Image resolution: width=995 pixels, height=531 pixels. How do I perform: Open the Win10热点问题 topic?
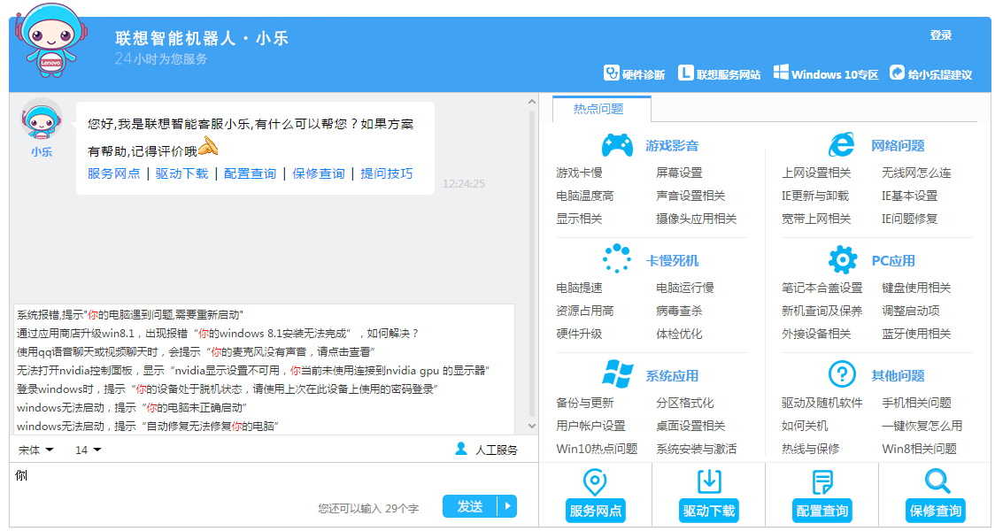(598, 449)
